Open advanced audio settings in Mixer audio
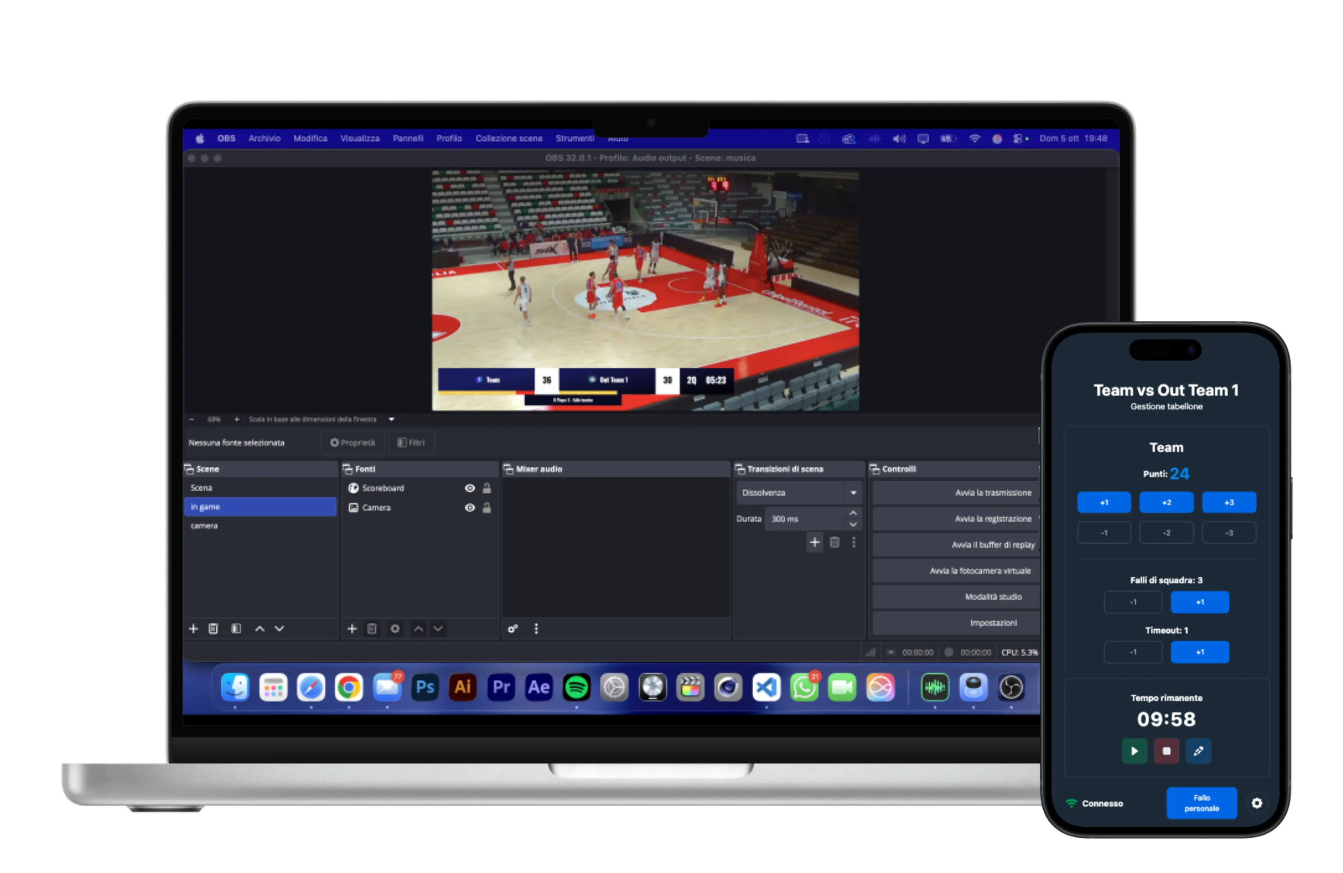 (x=512, y=628)
